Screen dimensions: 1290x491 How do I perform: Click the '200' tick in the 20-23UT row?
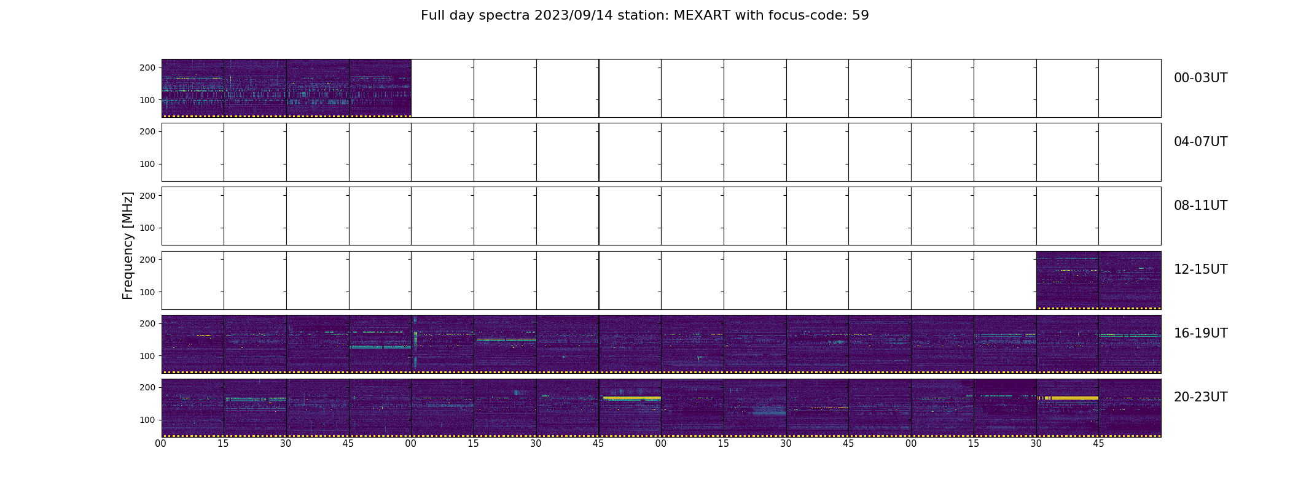coord(147,387)
